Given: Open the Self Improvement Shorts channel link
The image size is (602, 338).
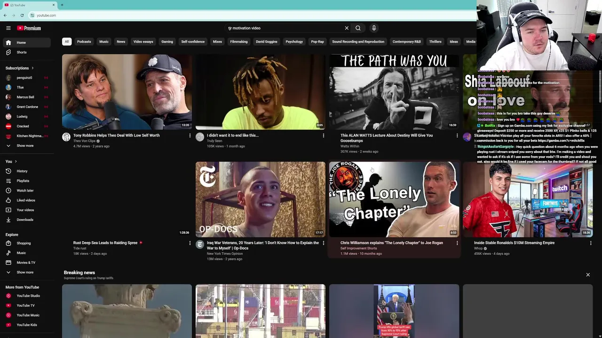Looking at the screenshot, I should click(x=359, y=248).
